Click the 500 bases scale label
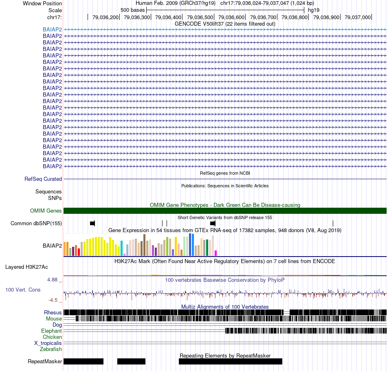 [x=132, y=10]
